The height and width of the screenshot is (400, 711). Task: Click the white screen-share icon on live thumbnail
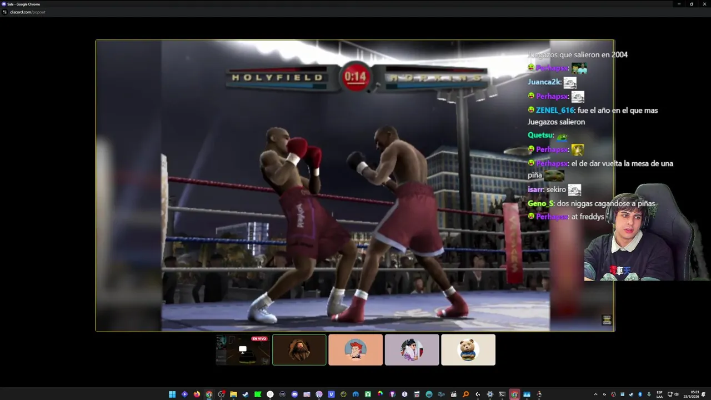click(243, 349)
